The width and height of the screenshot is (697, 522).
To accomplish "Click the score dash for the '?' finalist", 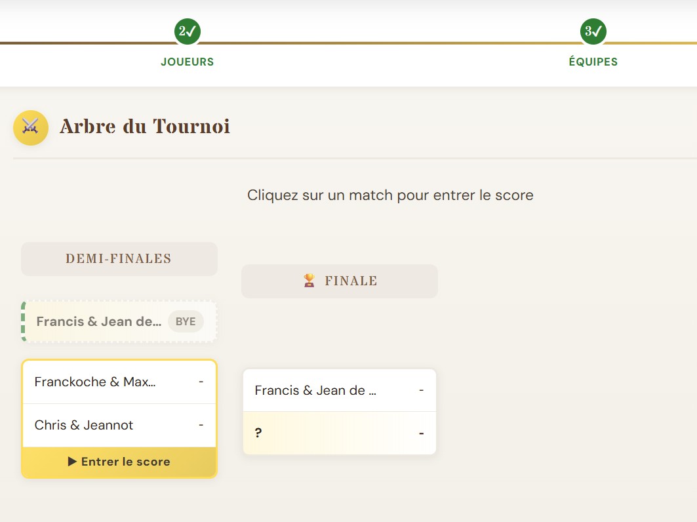I will point(421,433).
